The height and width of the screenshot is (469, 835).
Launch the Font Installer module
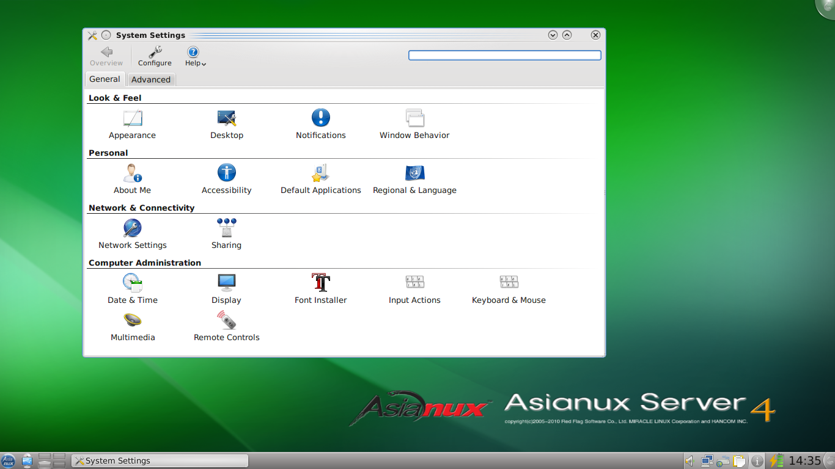click(x=321, y=289)
